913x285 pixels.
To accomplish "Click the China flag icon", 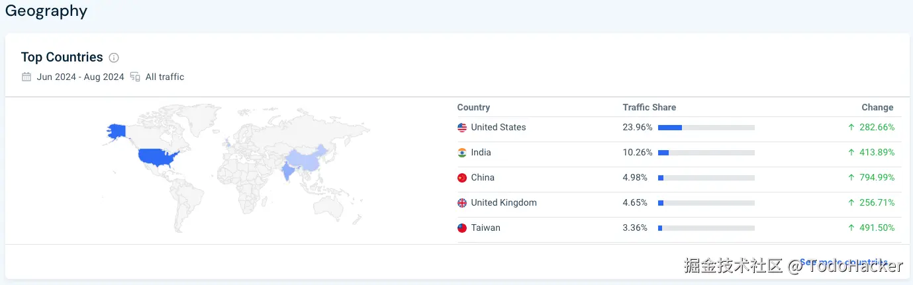I will point(462,178).
